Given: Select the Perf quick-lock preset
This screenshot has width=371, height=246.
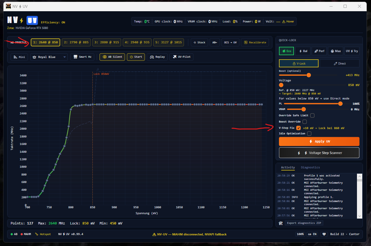Looking at the screenshot, I should pos(319,51).
